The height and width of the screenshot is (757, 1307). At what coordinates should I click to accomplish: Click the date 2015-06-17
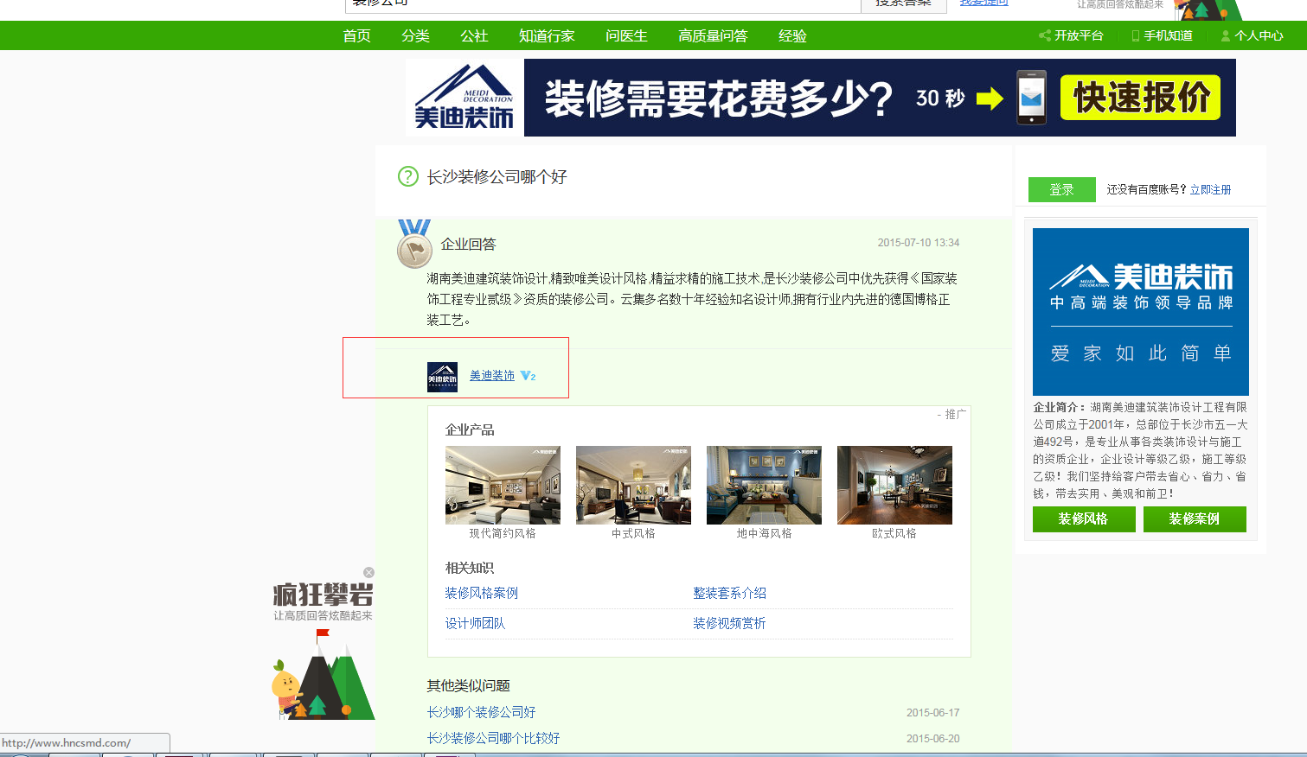coord(932,713)
